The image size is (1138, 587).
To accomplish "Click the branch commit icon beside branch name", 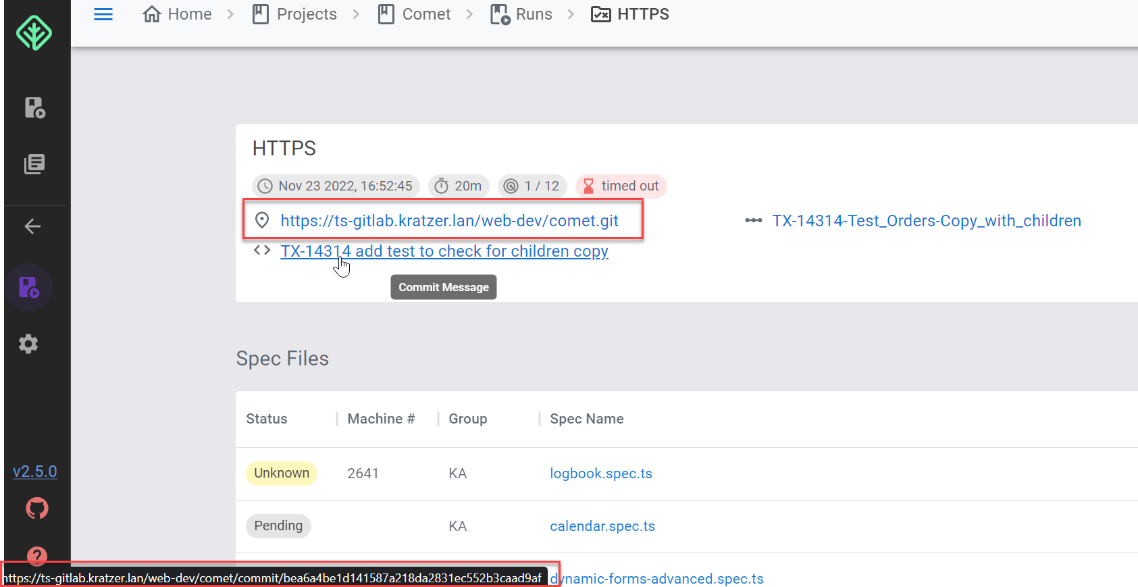I will tap(754, 221).
